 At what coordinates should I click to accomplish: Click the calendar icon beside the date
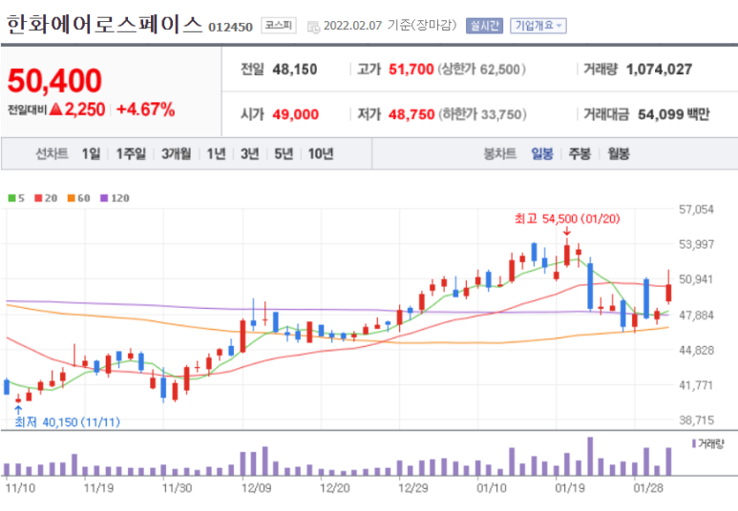(x=313, y=28)
